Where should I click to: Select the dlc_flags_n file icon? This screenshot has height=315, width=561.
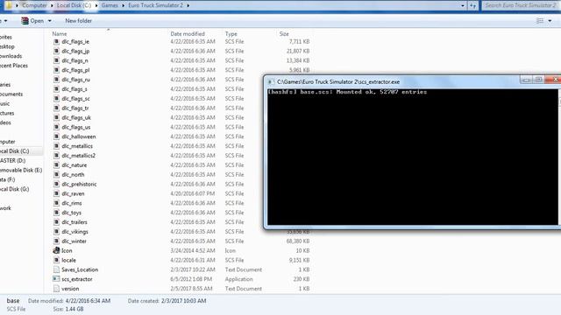pyautogui.click(x=56, y=60)
